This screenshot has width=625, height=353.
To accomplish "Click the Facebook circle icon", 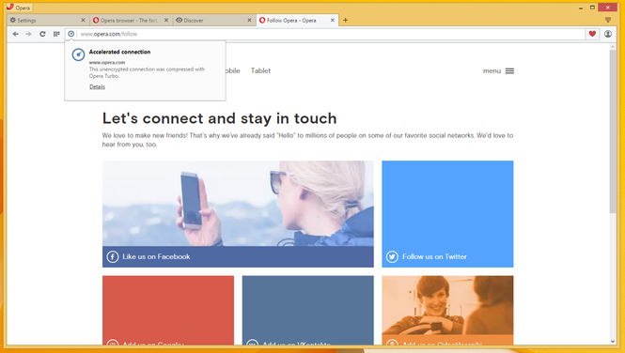I will [113, 256].
